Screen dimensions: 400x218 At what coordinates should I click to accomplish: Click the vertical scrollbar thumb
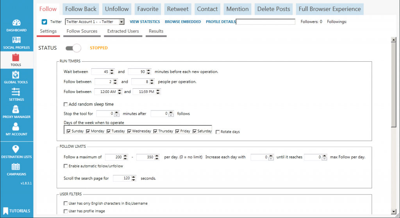(394, 85)
